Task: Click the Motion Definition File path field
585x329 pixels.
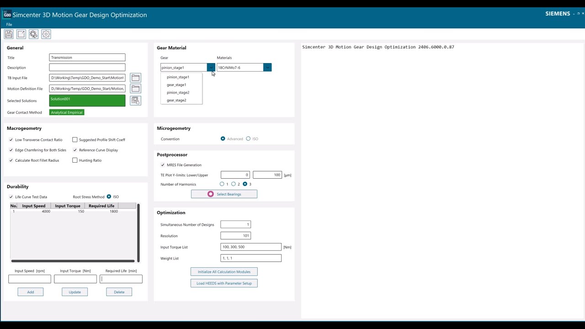Action: pyautogui.click(x=87, y=89)
